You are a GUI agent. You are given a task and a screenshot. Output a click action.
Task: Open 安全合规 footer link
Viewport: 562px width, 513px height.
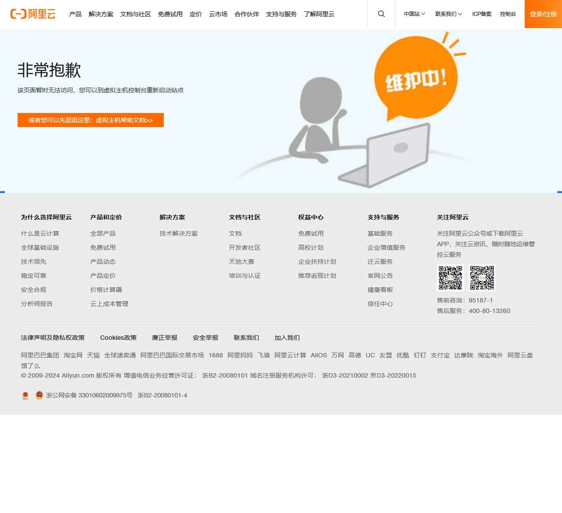pos(34,290)
